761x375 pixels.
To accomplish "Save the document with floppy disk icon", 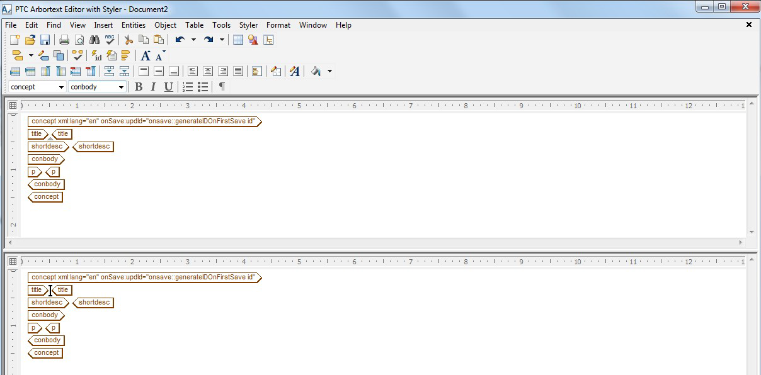I will pyautogui.click(x=45, y=40).
